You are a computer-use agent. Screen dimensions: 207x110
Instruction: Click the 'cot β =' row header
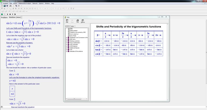(98, 54)
